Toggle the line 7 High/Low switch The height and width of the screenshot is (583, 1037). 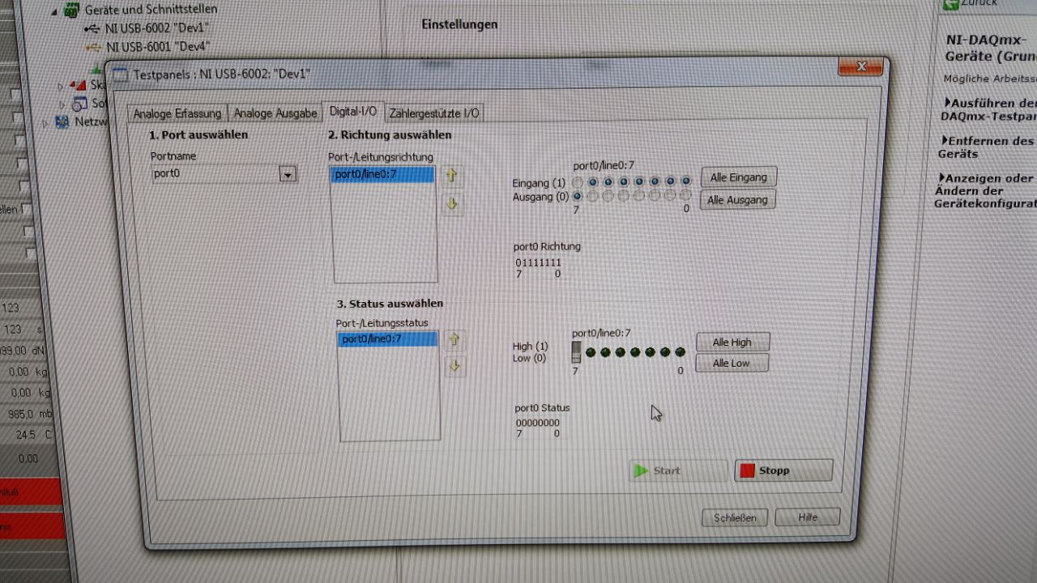click(x=576, y=351)
